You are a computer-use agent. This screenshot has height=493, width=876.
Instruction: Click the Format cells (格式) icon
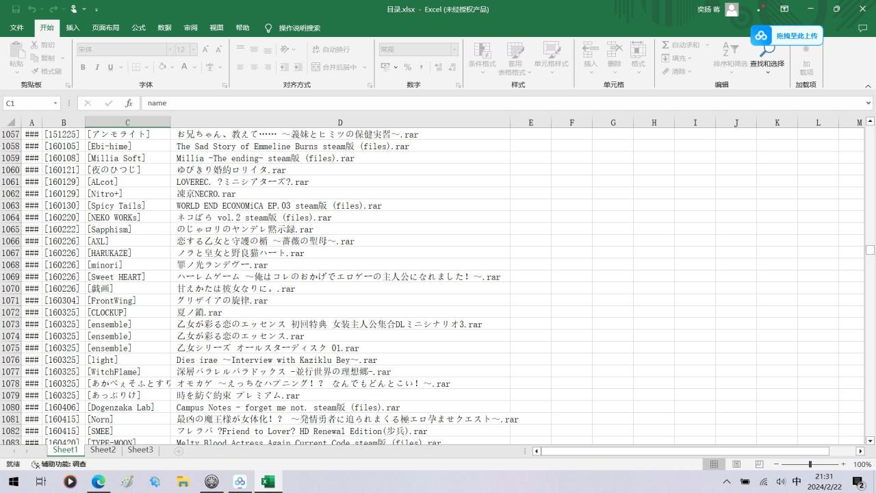tap(638, 50)
